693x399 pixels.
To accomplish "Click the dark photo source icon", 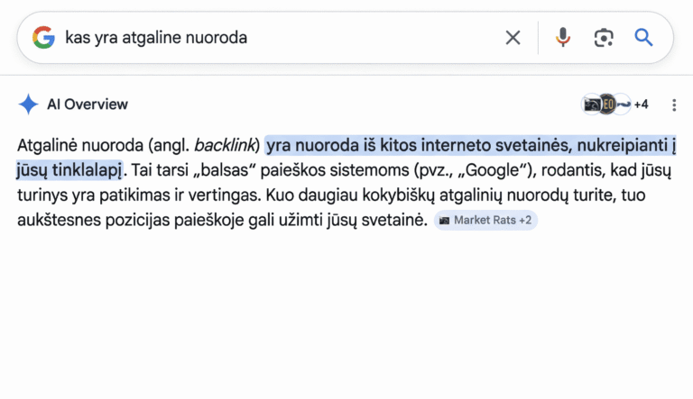I will pyautogui.click(x=591, y=104).
